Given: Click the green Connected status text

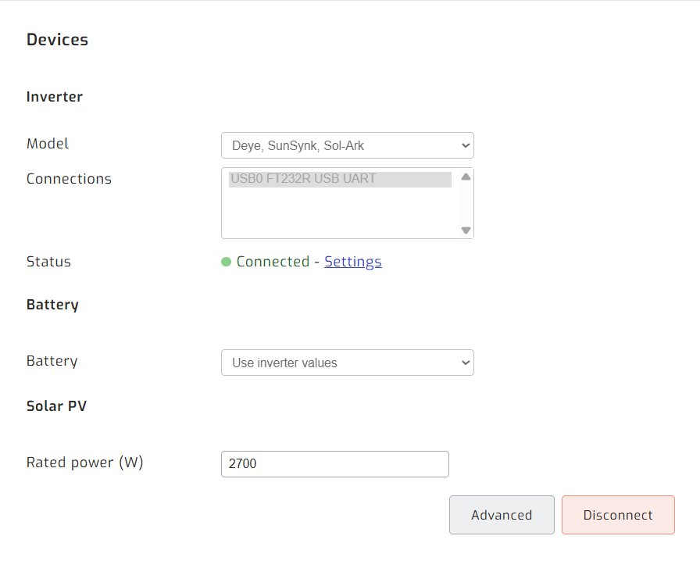Looking at the screenshot, I should tap(273, 262).
